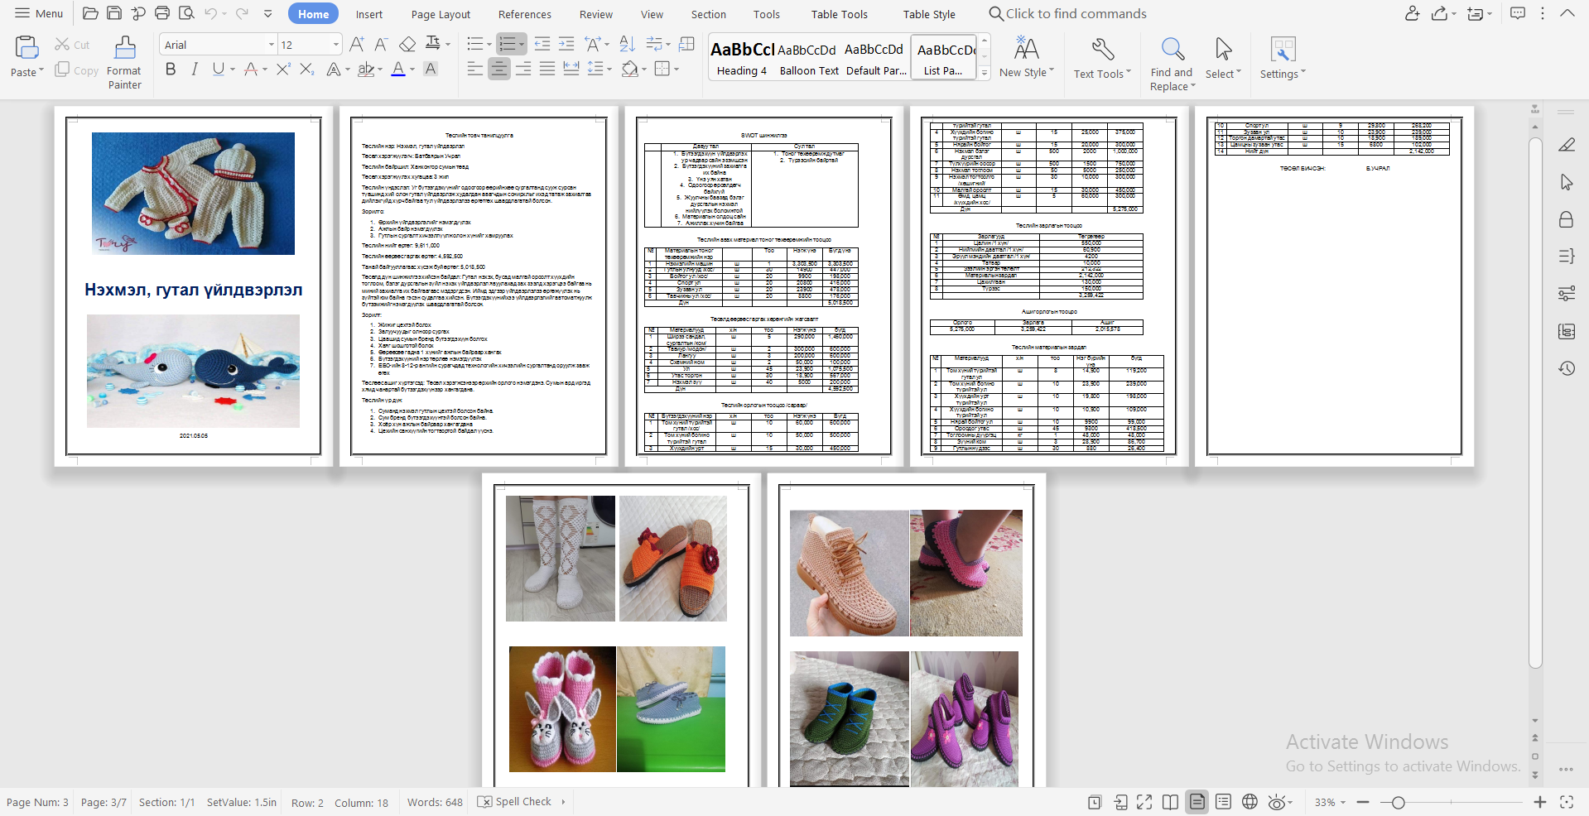Go to the References tab

pyautogui.click(x=525, y=14)
